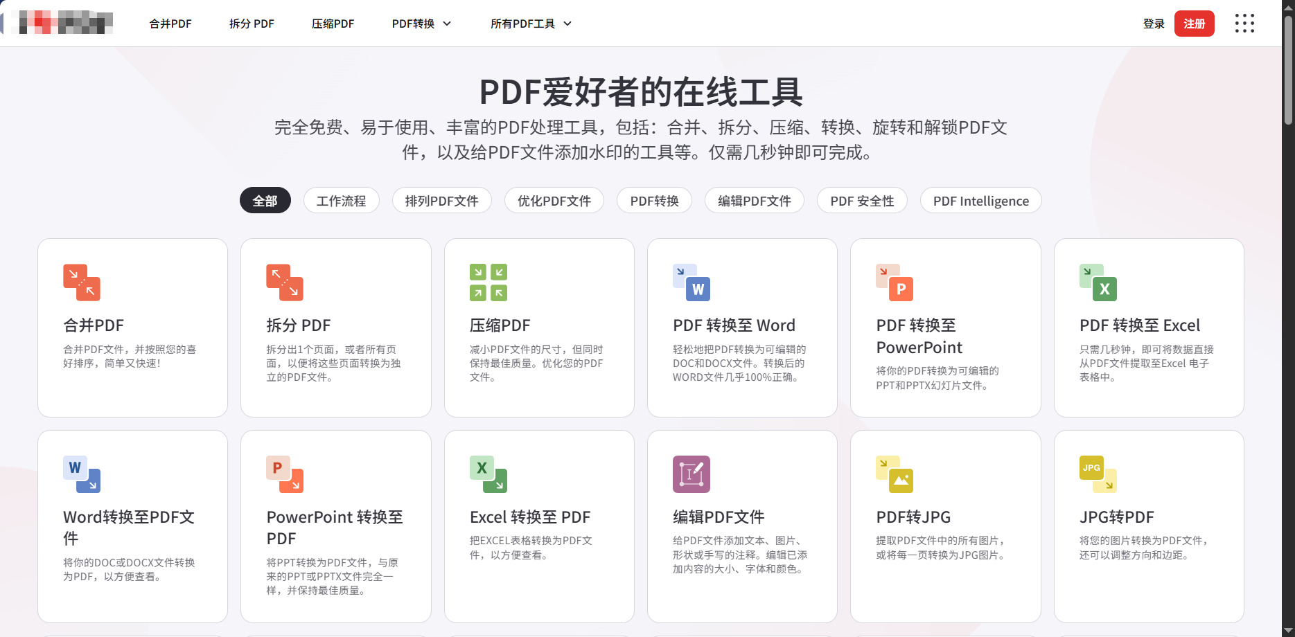
Task: Select the PDF 安全性 filter tab
Action: tap(862, 201)
